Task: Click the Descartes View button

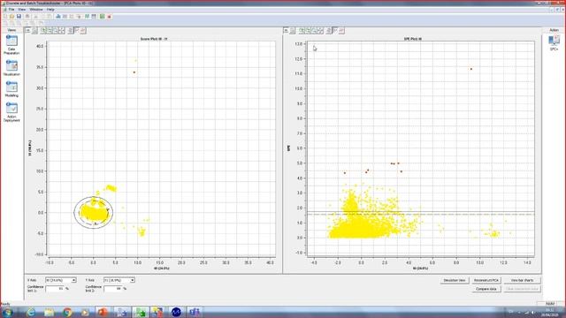Action: tap(455, 280)
